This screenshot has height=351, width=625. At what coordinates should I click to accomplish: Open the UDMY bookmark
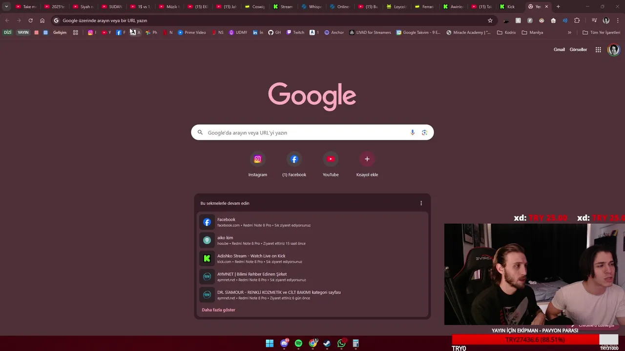238,33
